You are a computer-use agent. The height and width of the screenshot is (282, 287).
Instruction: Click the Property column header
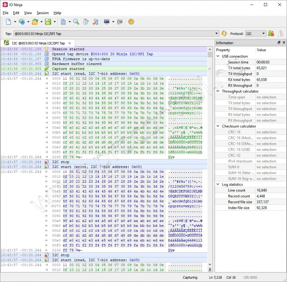(235, 50)
